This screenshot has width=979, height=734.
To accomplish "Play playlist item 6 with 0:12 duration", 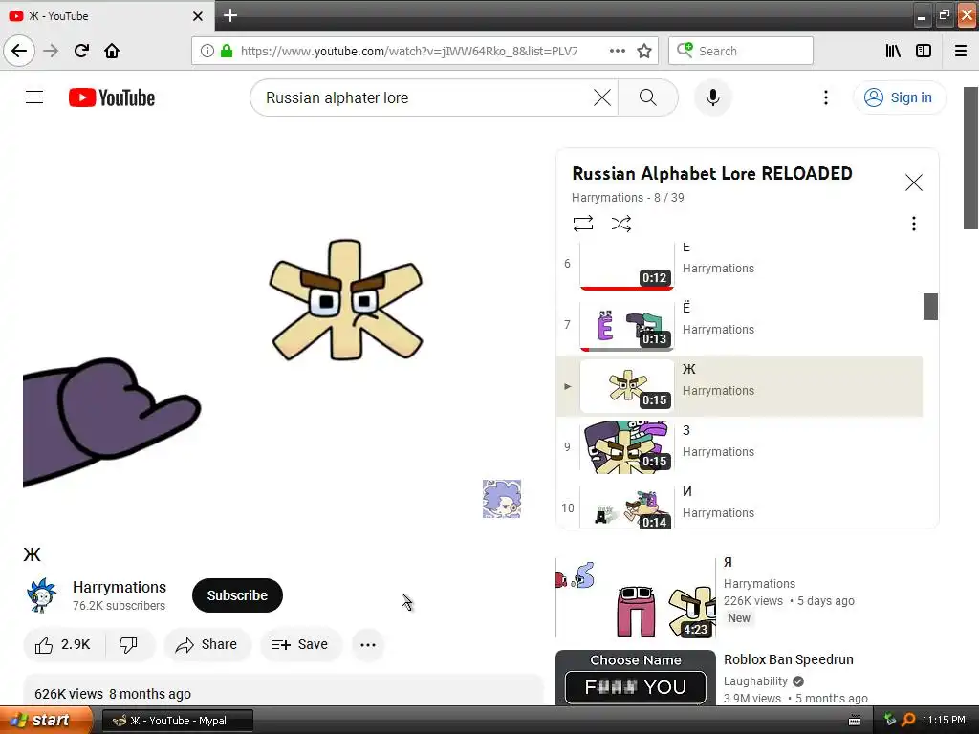I will 739,266.
